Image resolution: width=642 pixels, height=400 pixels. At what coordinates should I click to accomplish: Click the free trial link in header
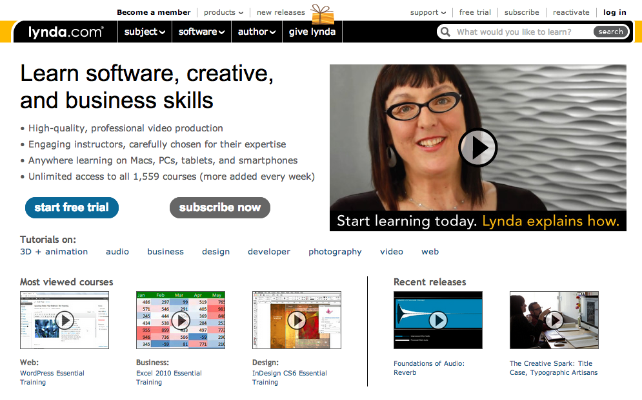point(475,12)
